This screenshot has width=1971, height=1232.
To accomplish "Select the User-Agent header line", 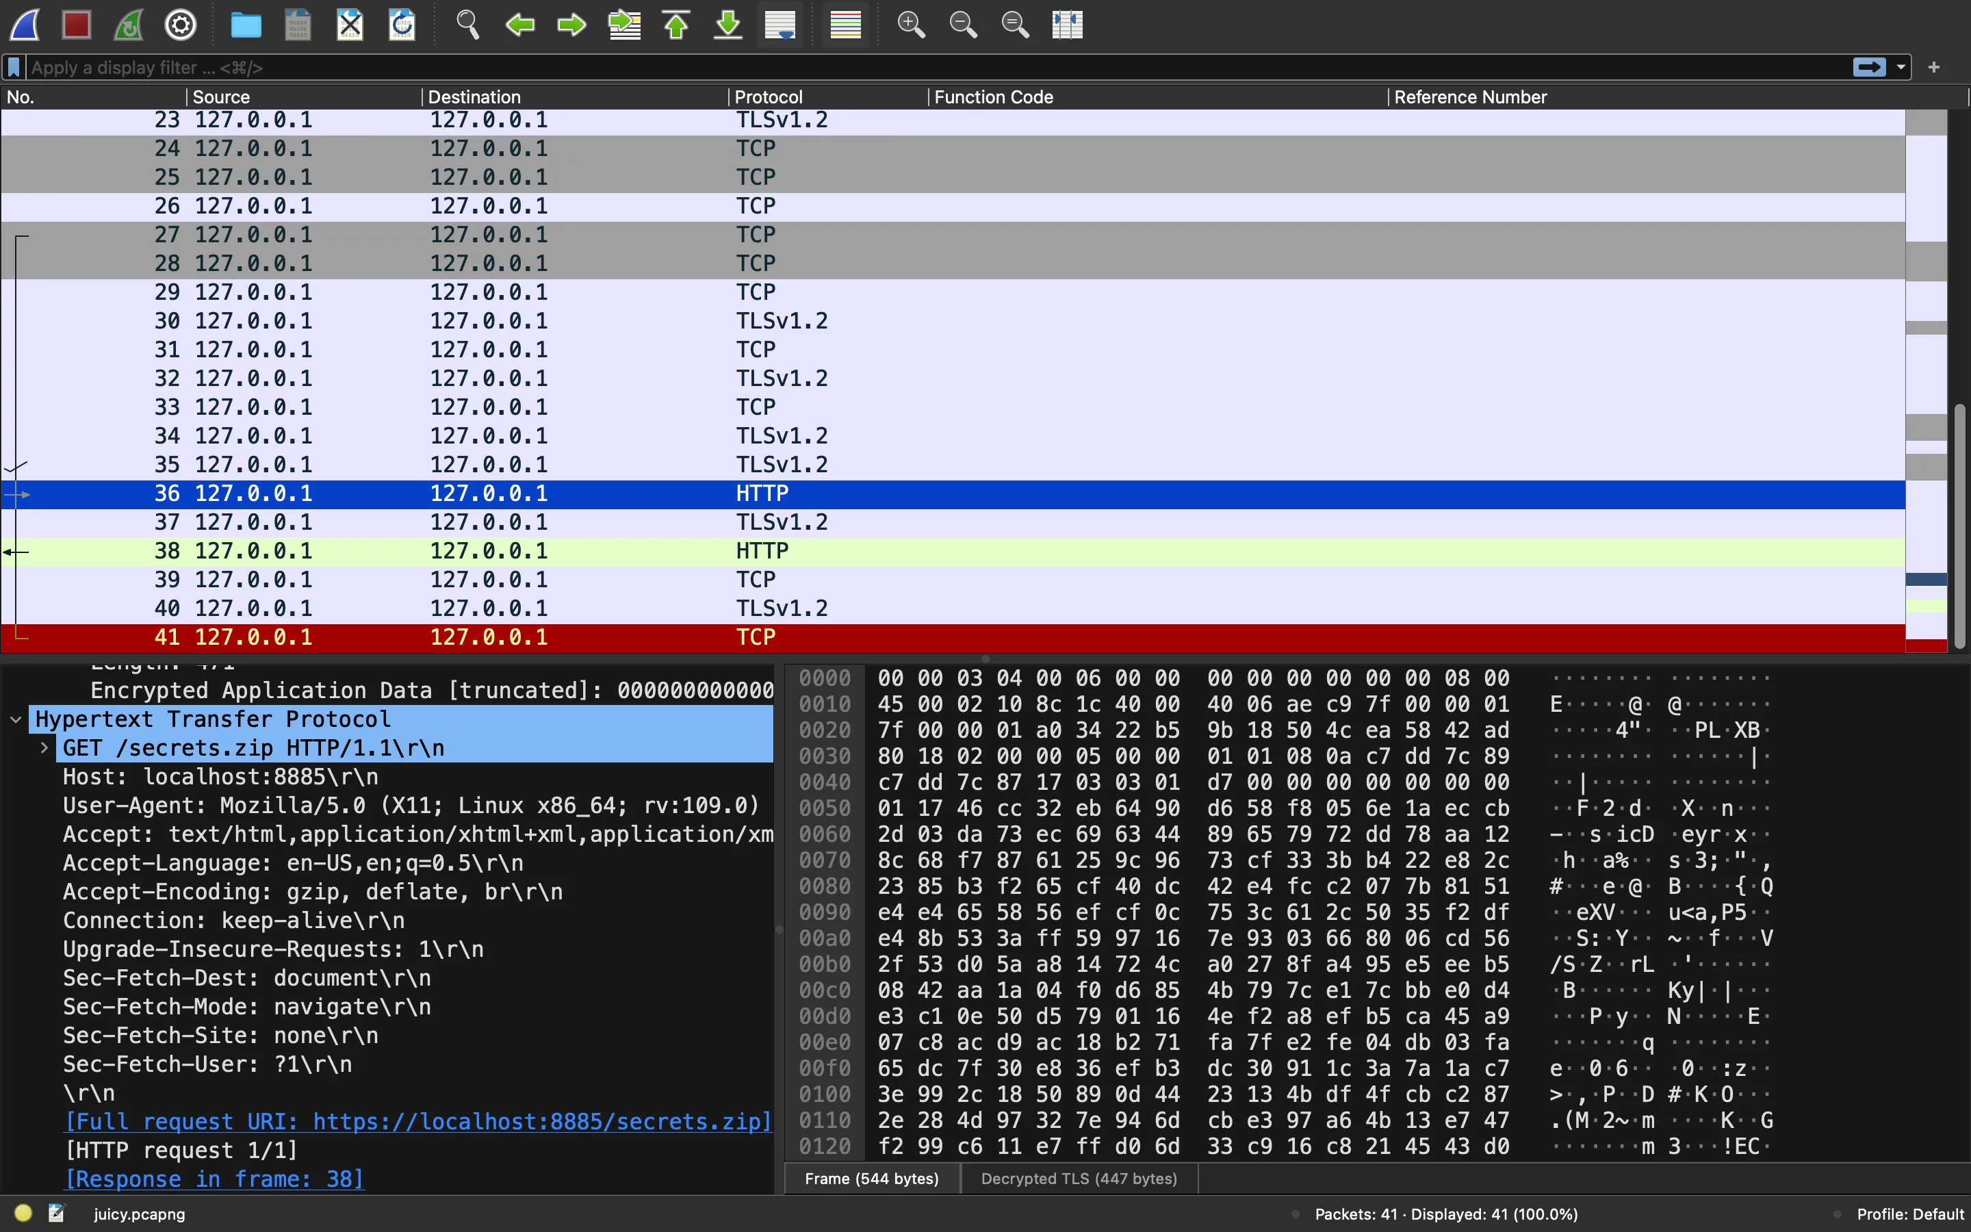I will [x=411, y=806].
